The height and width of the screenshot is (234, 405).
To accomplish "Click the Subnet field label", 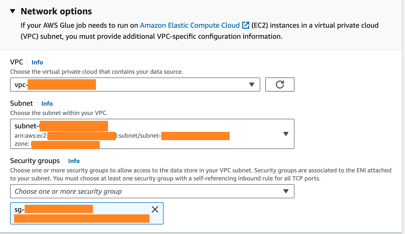I will tap(21, 103).
